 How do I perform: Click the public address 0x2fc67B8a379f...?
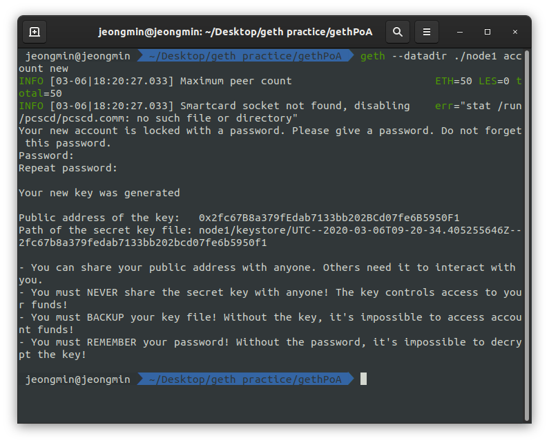[x=329, y=218]
